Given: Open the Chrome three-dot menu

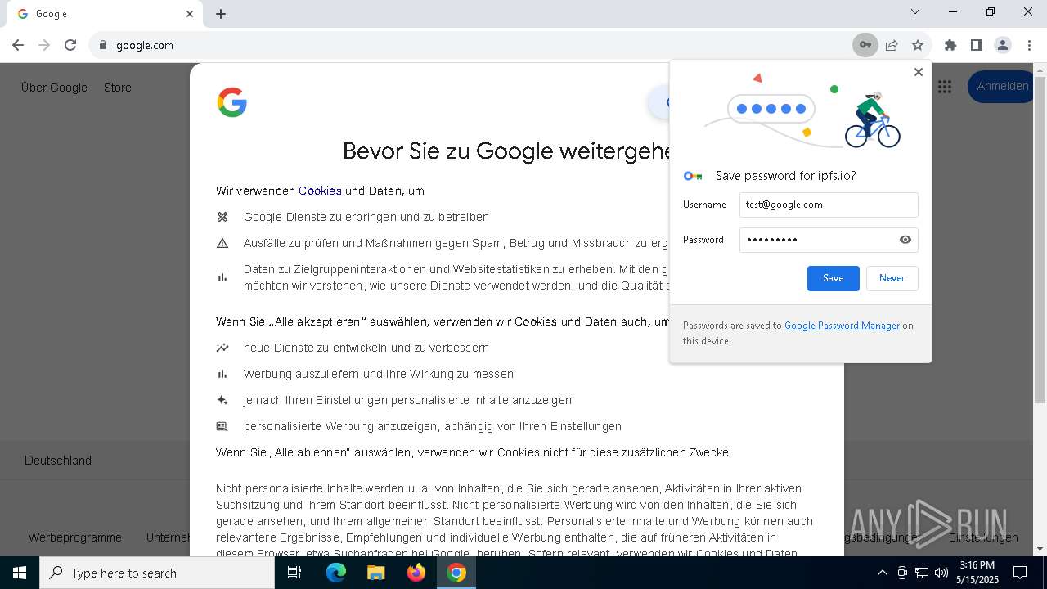Looking at the screenshot, I should click(1029, 45).
